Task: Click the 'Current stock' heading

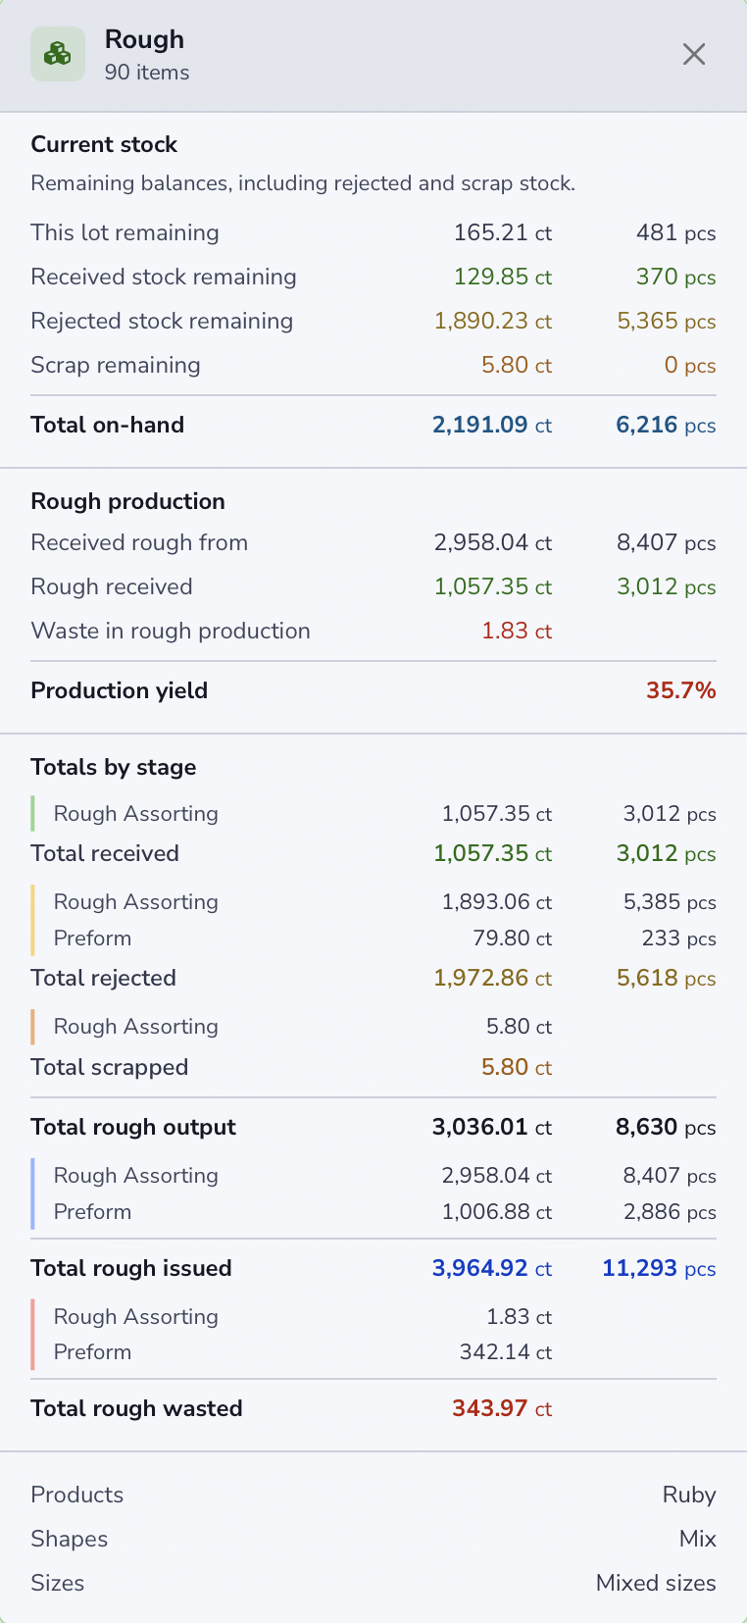Action: point(104,144)
